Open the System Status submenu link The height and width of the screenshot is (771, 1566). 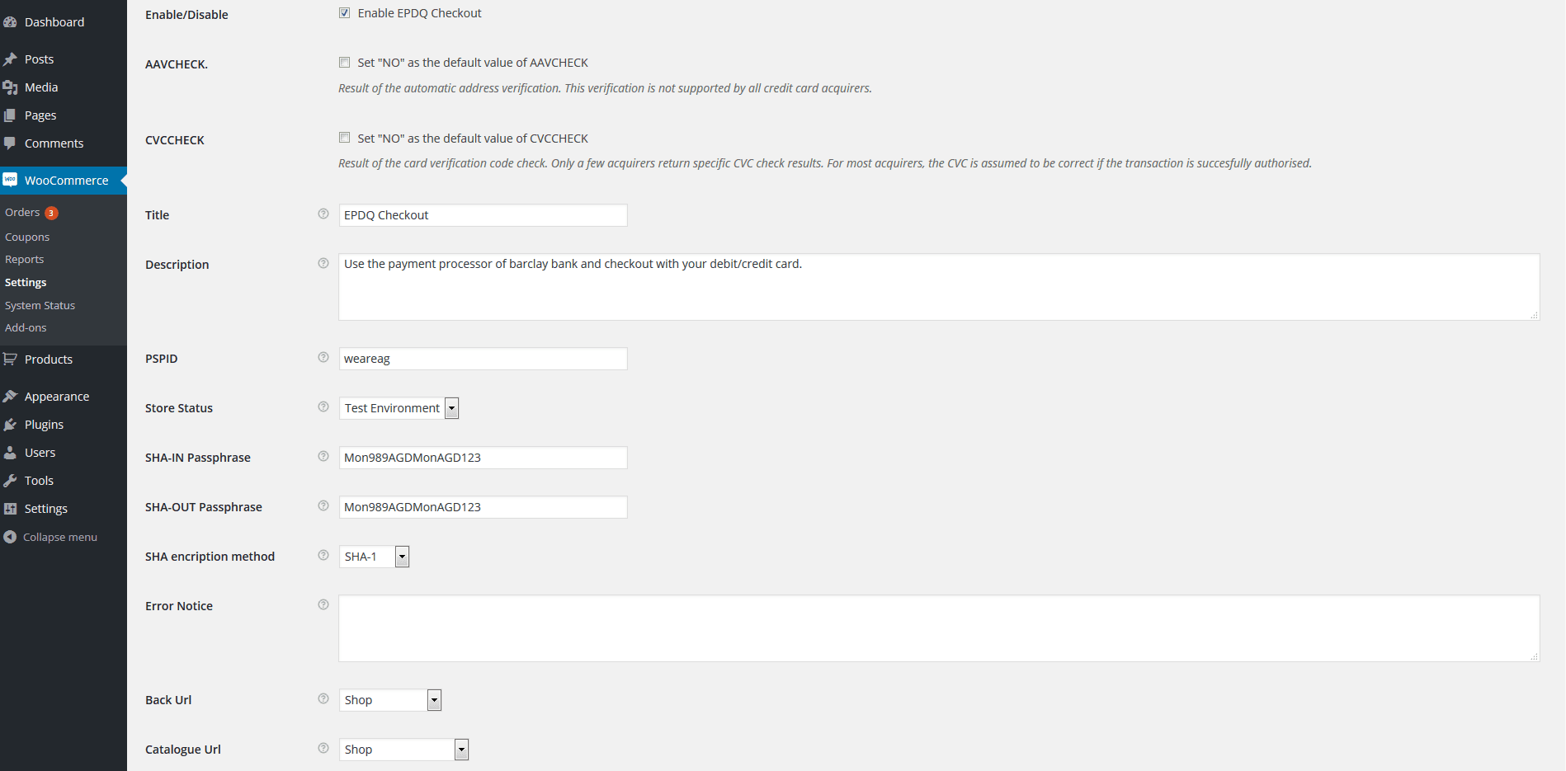[x=40, y=305]
